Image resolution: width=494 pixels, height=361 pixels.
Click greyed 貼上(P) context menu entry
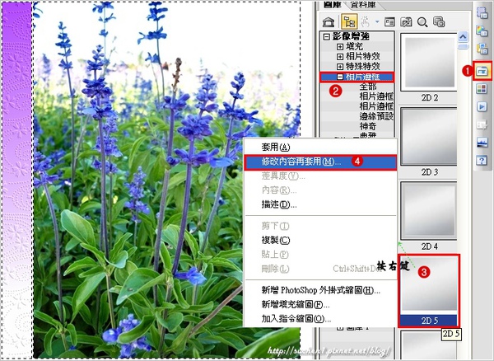click(320, 255)
